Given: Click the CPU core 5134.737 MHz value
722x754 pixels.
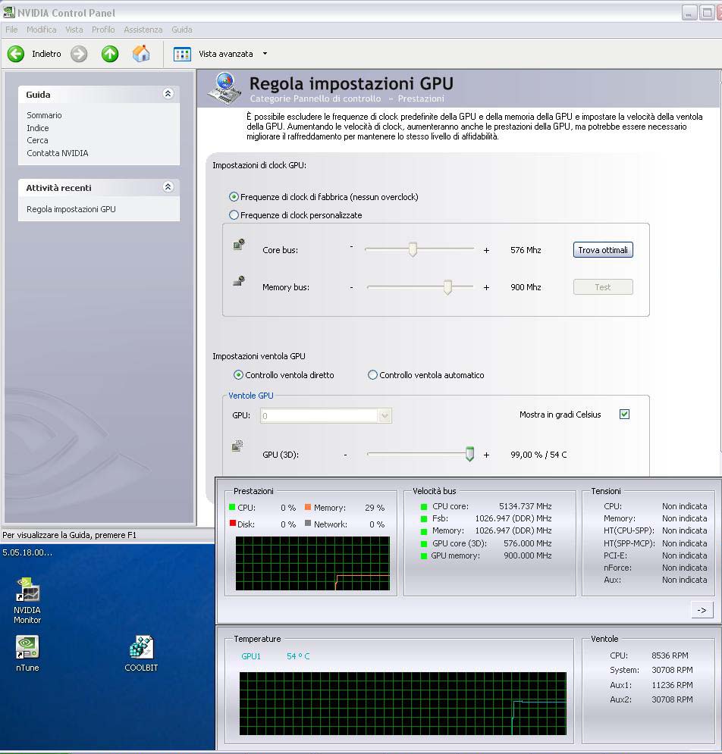Looking at the screenshot, I should pyautogui.click(x=525, y=506).
